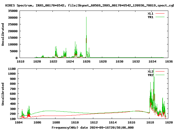This screenshot has width=174, height=130.
Task: Click the red line sample beside XL2
Action: coord(160,71)
